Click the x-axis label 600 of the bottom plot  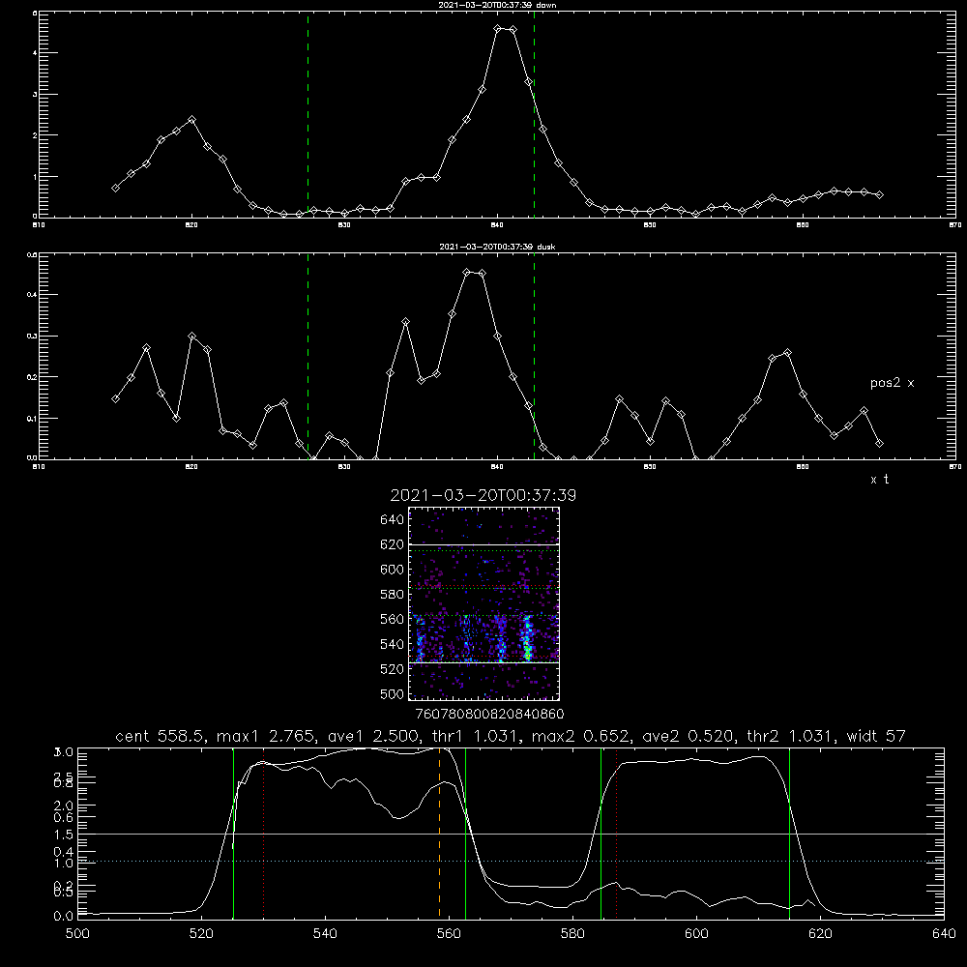[696, 934]
